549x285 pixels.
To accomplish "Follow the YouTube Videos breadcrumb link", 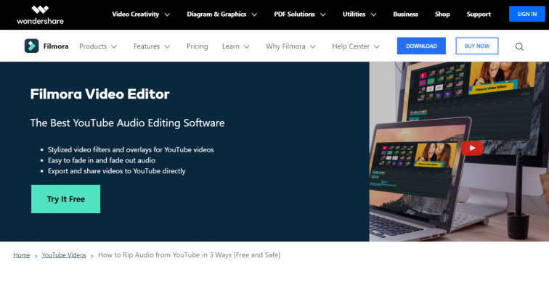I will (x=64, y=255).
